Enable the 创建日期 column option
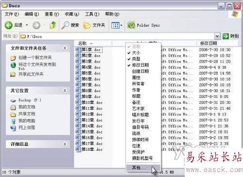Viewport: 243px width, 177px height. 143,71
